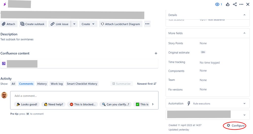Click the Confluence content heading
This screenshot has width=253, height=134.
pyautogui.click(x=15, y=53)
